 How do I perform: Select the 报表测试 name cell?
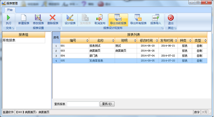click(102, 46)
